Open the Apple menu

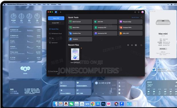(5, 4)
